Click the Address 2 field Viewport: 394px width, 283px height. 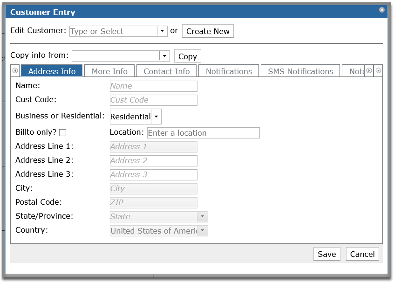pos(154,161)
